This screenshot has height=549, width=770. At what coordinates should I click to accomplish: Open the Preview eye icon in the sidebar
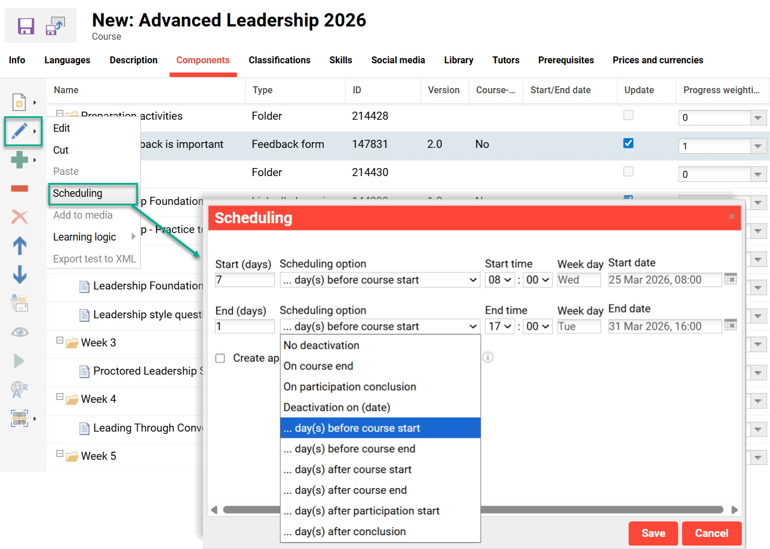(19, 331)
